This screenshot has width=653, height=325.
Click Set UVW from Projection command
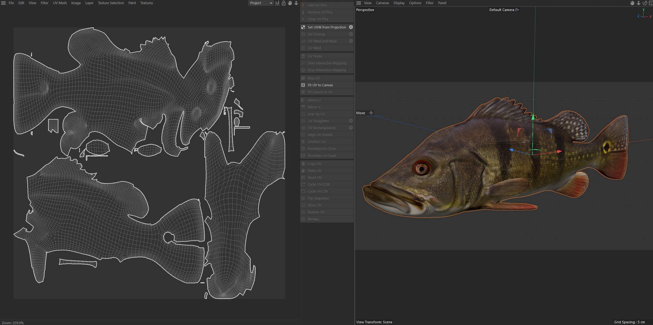point(326,27)
